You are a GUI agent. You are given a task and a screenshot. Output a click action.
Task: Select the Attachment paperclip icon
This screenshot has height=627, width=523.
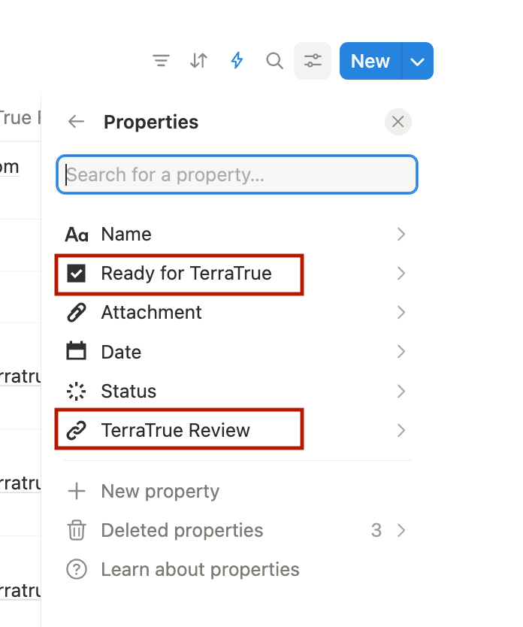pyautogui.click(x=77, y=312)
